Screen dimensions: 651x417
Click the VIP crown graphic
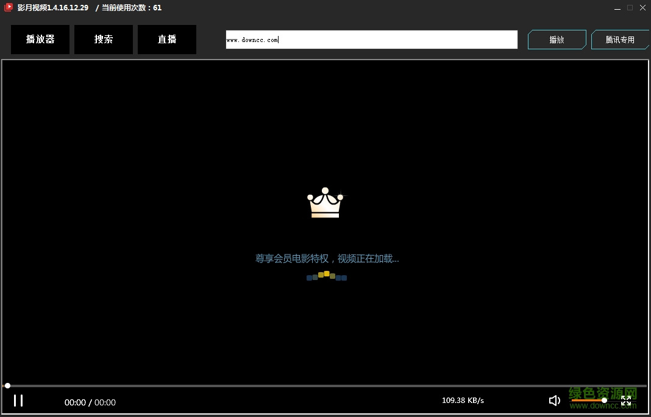pyautogui.click(x=325, y=203)
